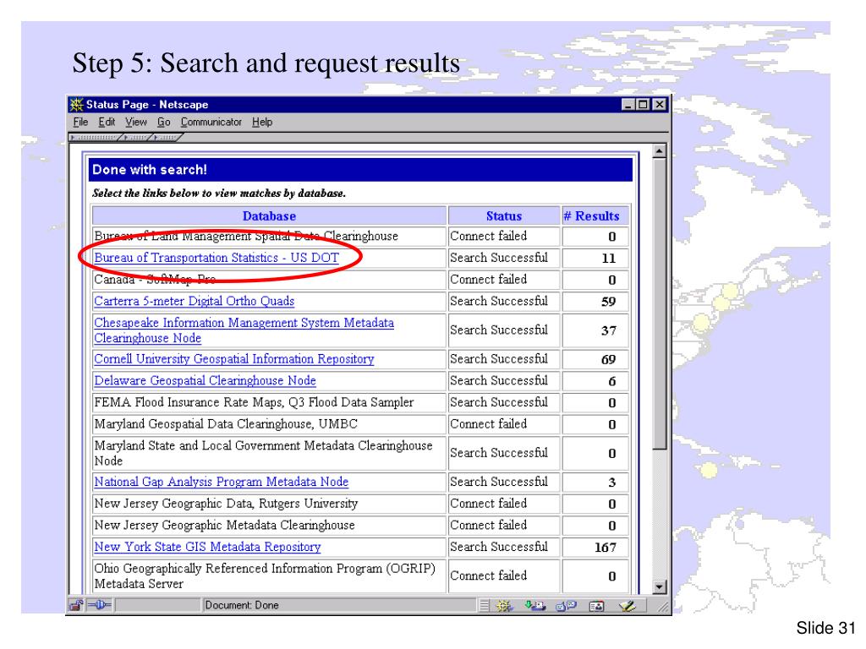
Task: Expand the longest collapsed toolbar tab
Action: pos(94,137)
